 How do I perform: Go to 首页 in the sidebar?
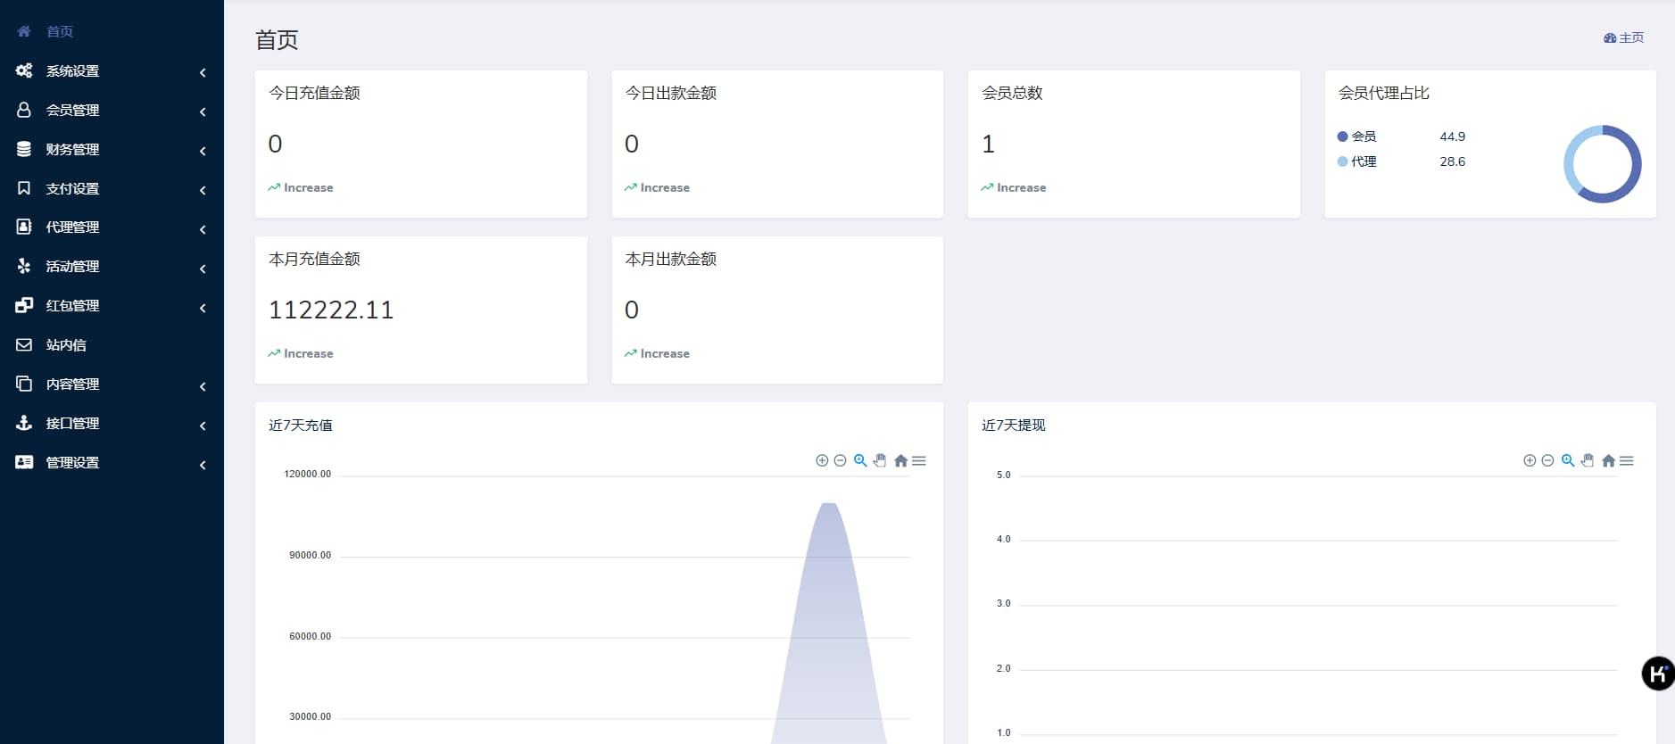point(59,32)
